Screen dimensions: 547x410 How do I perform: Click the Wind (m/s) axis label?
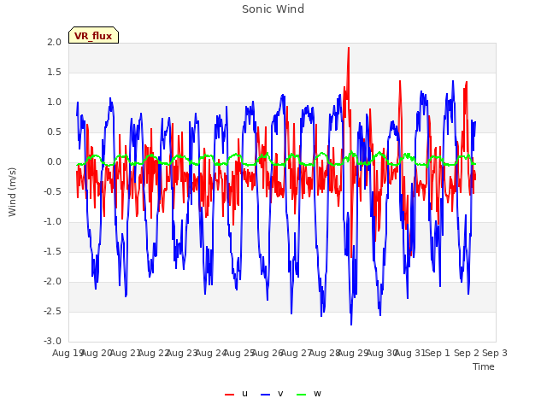point(12,192)
